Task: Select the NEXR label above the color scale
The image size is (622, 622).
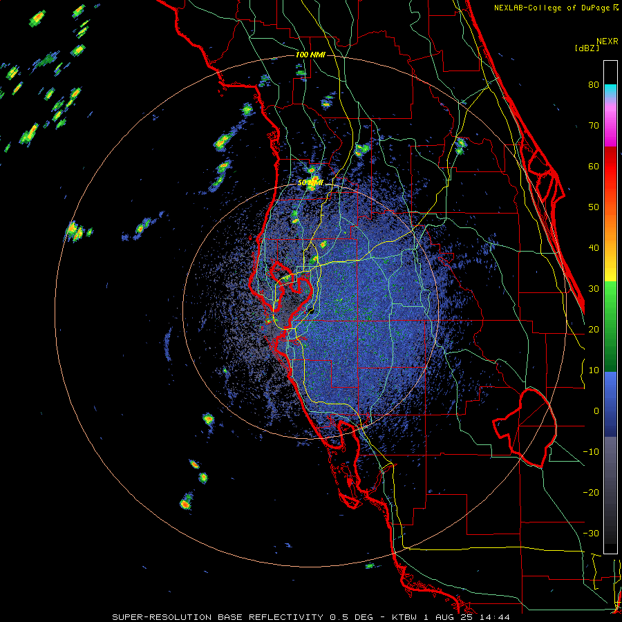Action: point(607,41)
